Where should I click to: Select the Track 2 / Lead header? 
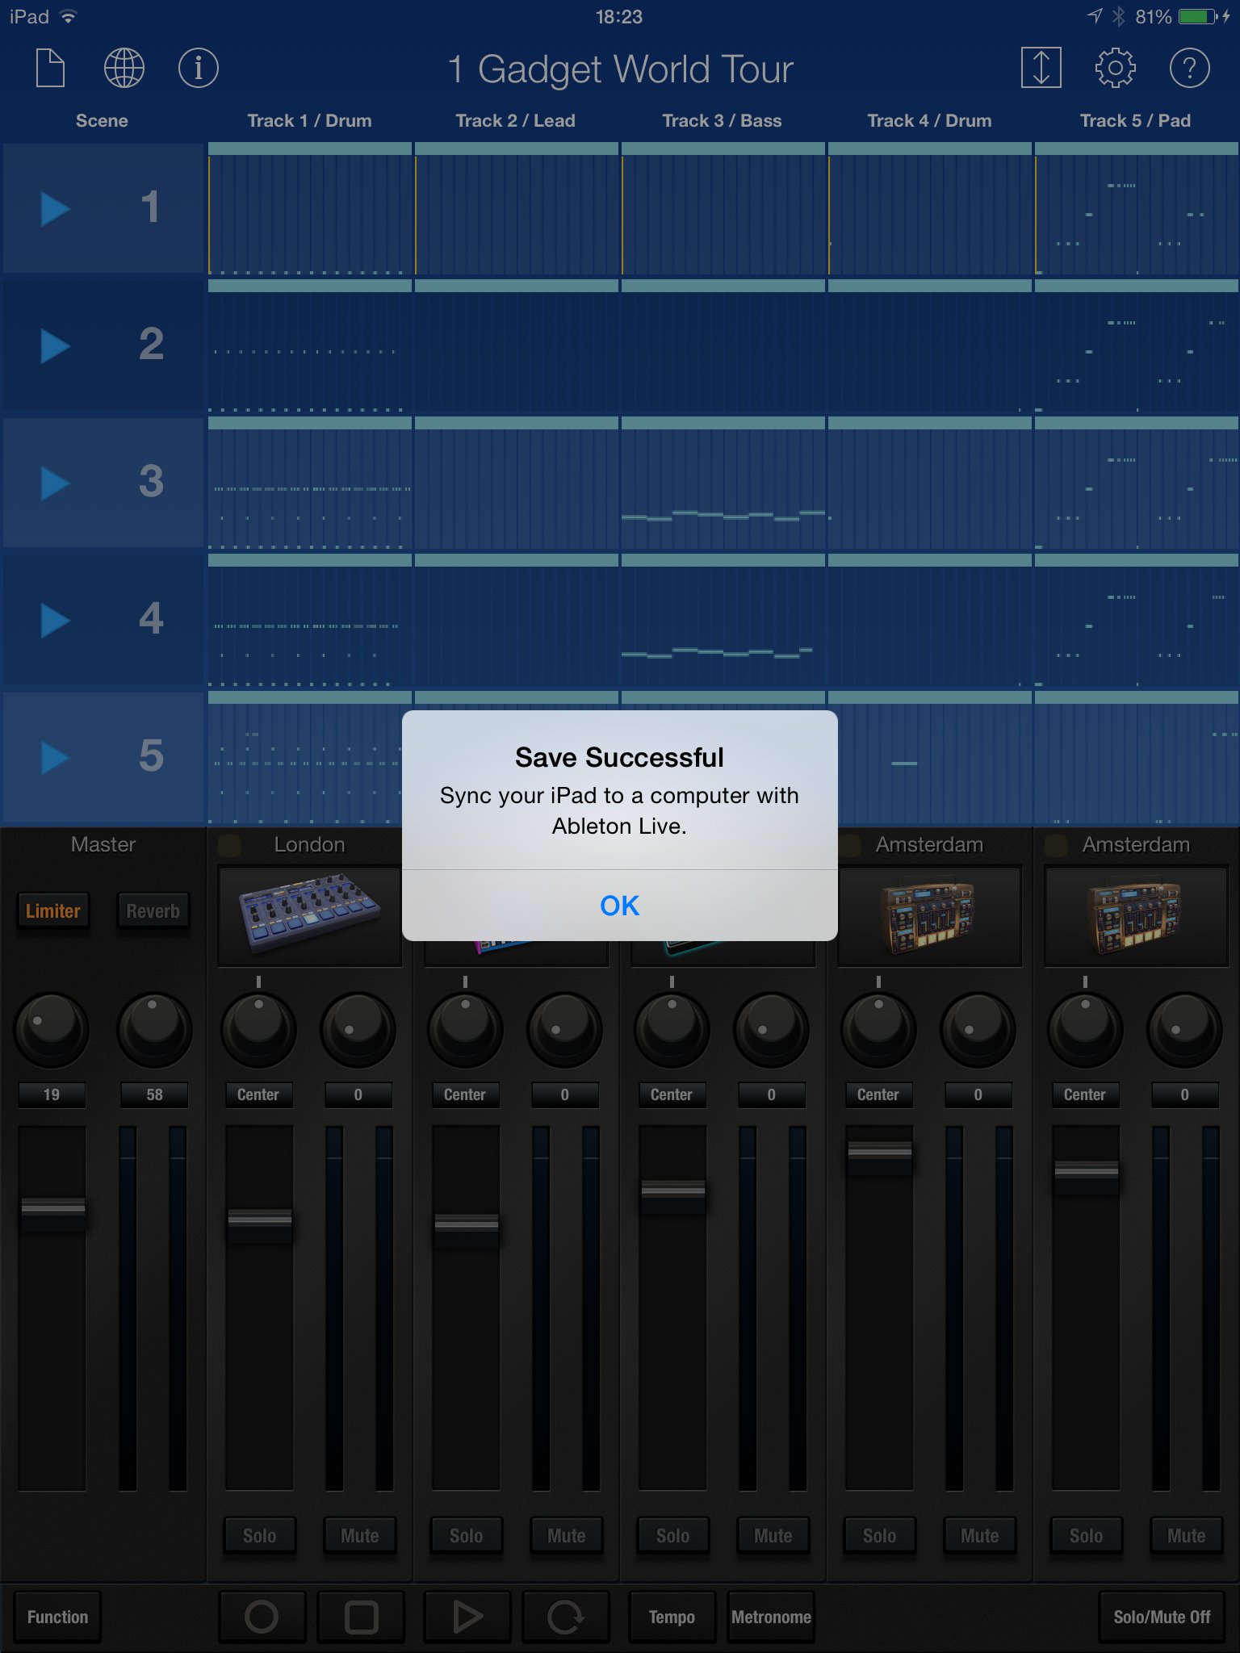[516, 121]
